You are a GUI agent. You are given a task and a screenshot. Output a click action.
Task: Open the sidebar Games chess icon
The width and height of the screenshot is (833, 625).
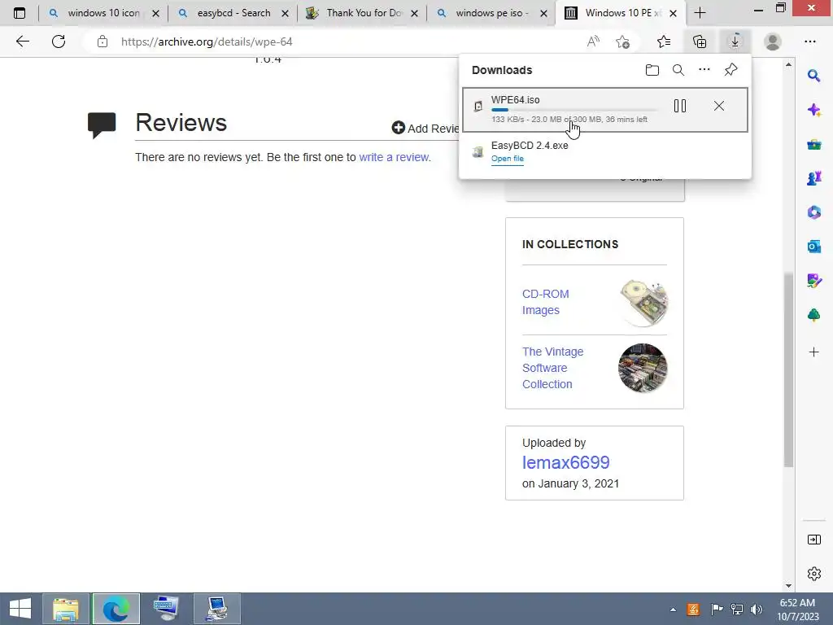click(813, 178)
